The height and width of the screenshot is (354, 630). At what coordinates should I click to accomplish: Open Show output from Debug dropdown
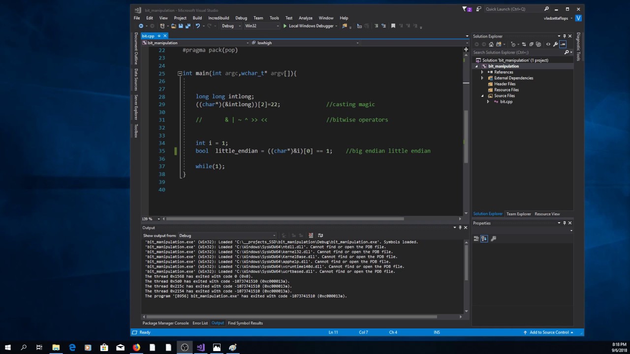pyautogui.click(x=227, y=236)
